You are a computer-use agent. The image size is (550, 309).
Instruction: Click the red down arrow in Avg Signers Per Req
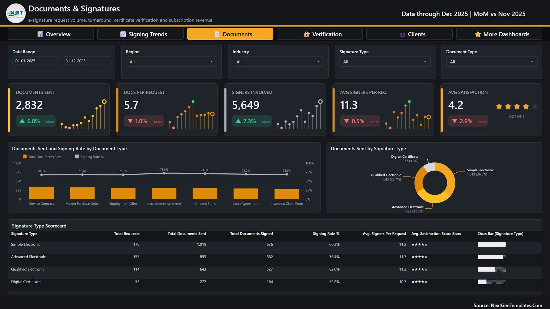pos(346,121)
